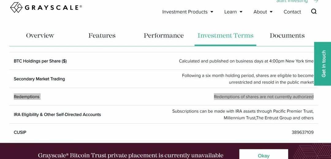Open the Features tab

102,36
